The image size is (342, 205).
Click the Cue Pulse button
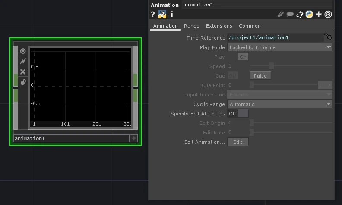coord(260,76)
